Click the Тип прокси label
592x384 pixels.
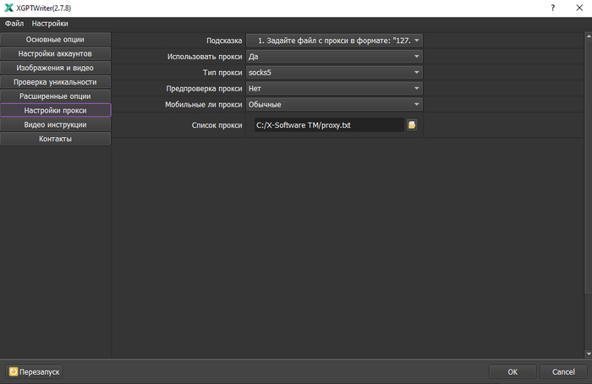(x=222, y=73)
